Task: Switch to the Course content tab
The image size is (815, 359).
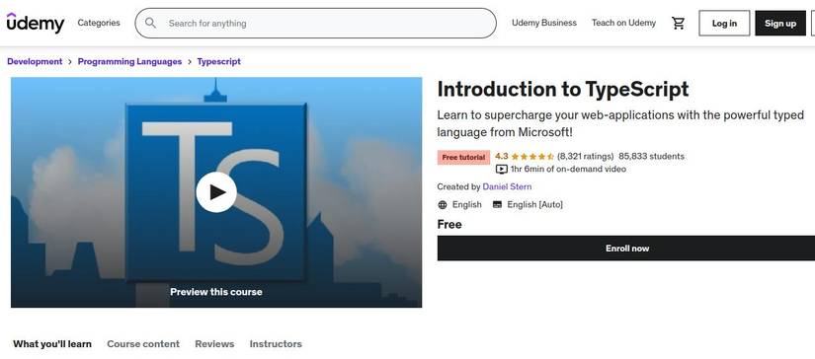Action: (143, 344)
